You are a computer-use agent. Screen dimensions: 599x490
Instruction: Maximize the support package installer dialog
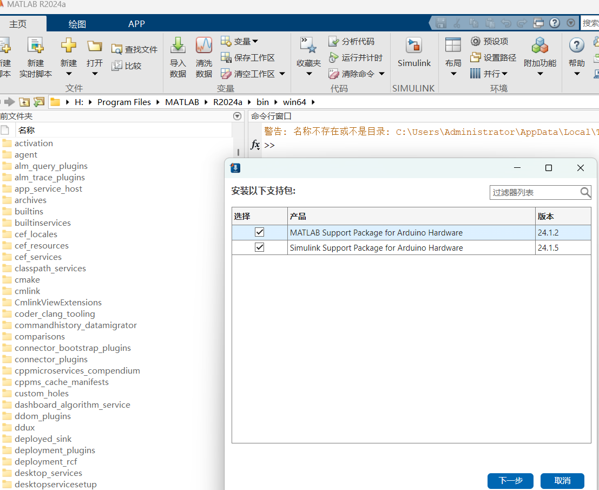tap(549, 168)
